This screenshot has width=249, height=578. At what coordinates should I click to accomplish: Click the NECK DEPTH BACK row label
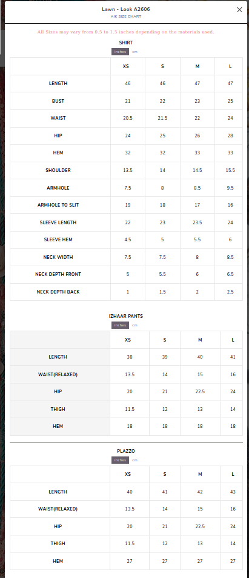(x=58, y=292)
